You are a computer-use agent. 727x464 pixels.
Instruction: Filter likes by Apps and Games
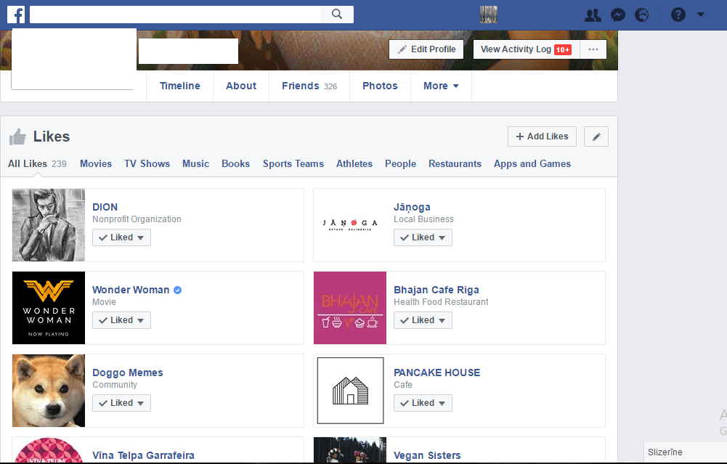pyautogui.click(x=532, y=163)
